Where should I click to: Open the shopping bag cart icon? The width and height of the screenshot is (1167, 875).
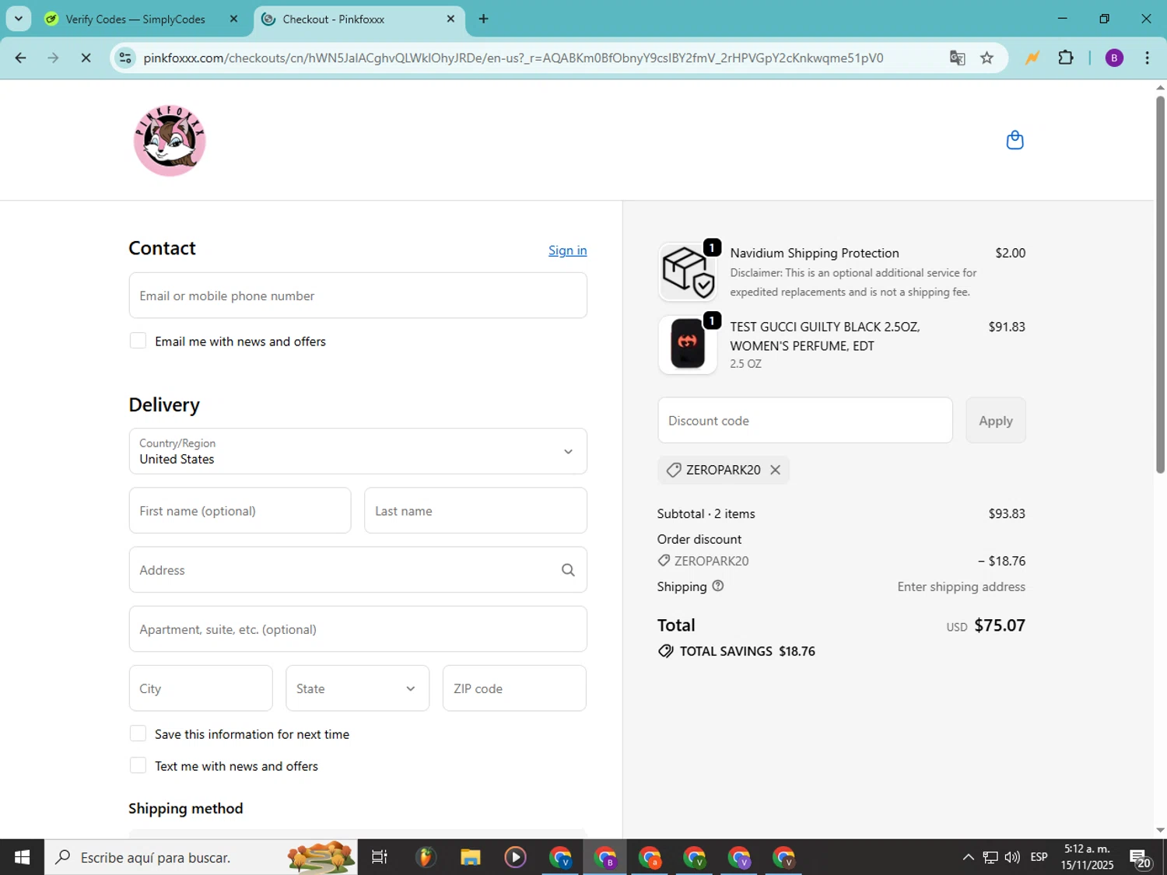coord(1015,140)
